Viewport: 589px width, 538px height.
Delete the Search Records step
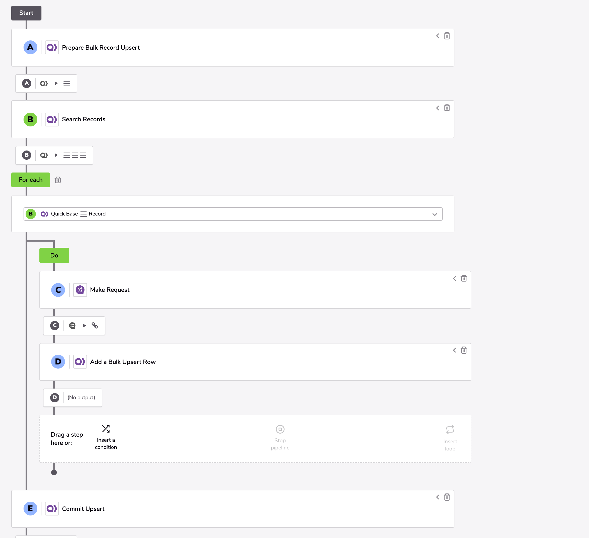[x=447, y=108]
